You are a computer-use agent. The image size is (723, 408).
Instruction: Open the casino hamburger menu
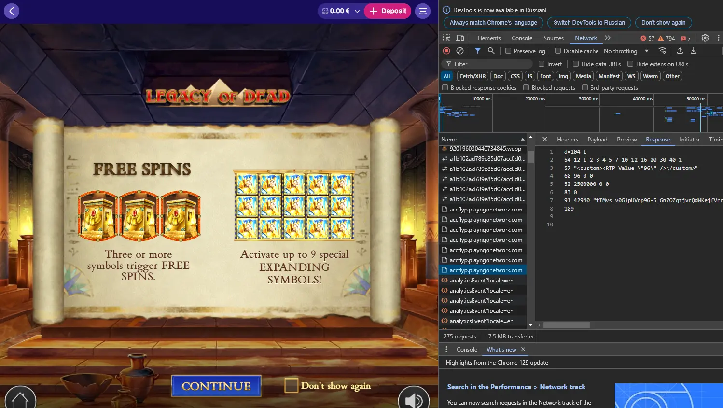pyautogui.click(x=423, y=11)
